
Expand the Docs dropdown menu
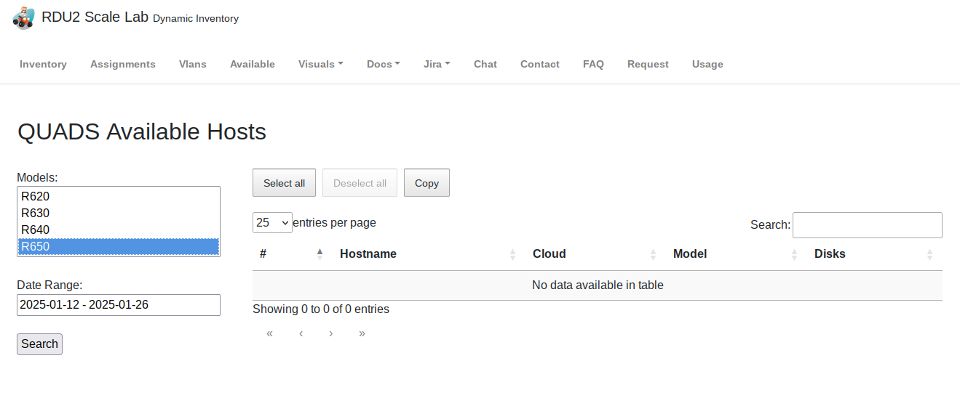click(x=383, y=64)
